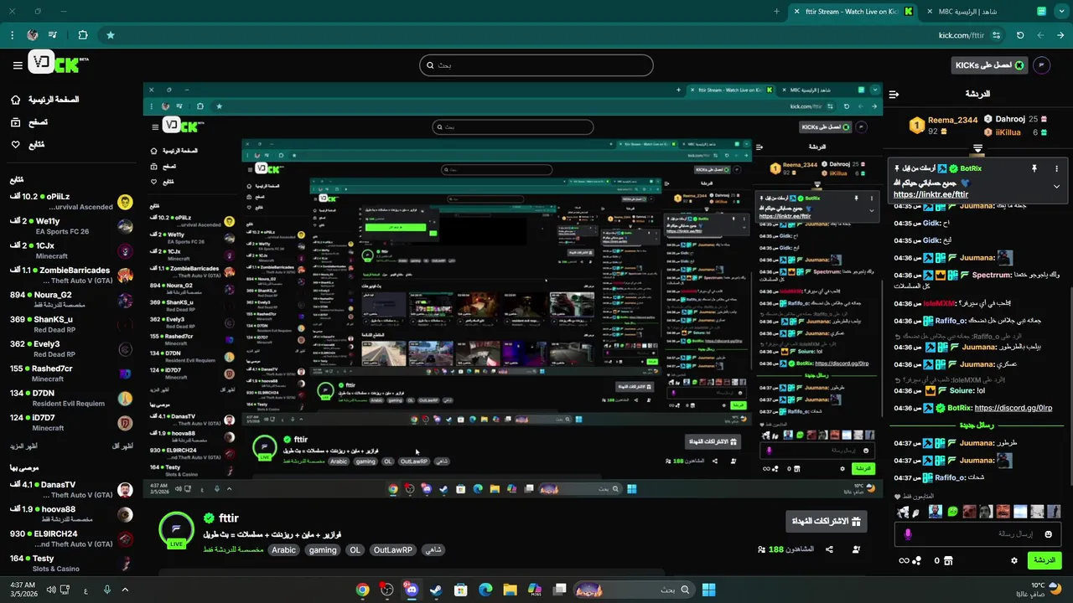Click the fttir channel LIVE avatar
This screenshot has width=1073, height=603.
point(177,530)
